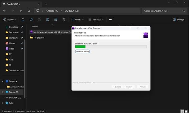Open the three-dots more options menu

click(111, 19)
